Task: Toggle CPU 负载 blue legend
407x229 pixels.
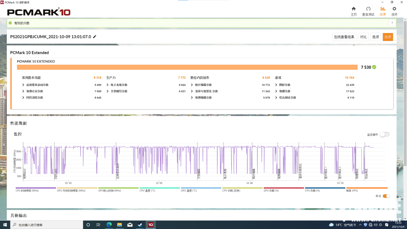Action: [325, 189]
